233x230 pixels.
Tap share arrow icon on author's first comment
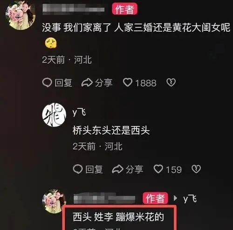pos(87,83)
